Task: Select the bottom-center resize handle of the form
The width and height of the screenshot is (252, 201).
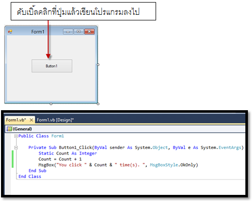Action: [51, 104]
